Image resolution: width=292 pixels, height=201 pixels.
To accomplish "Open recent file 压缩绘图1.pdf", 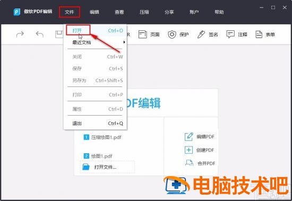I will 102,137.
